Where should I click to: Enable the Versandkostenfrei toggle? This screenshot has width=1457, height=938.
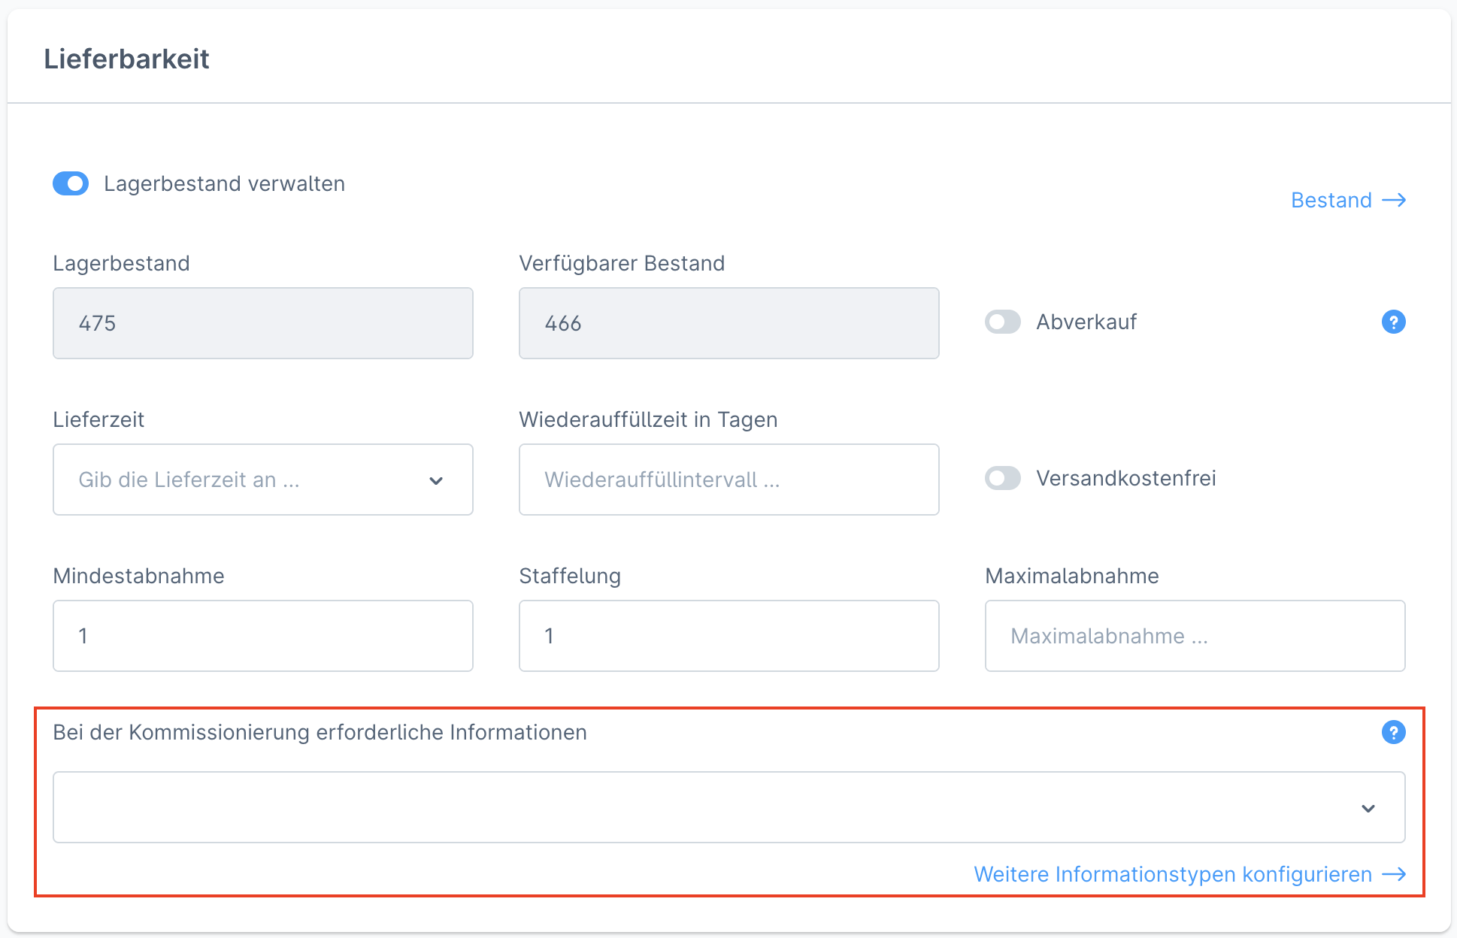1002,478
